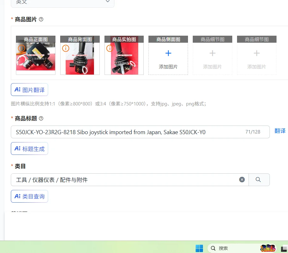Click 类目 field showing 工具 / 仪器仪表

(130, 180)
